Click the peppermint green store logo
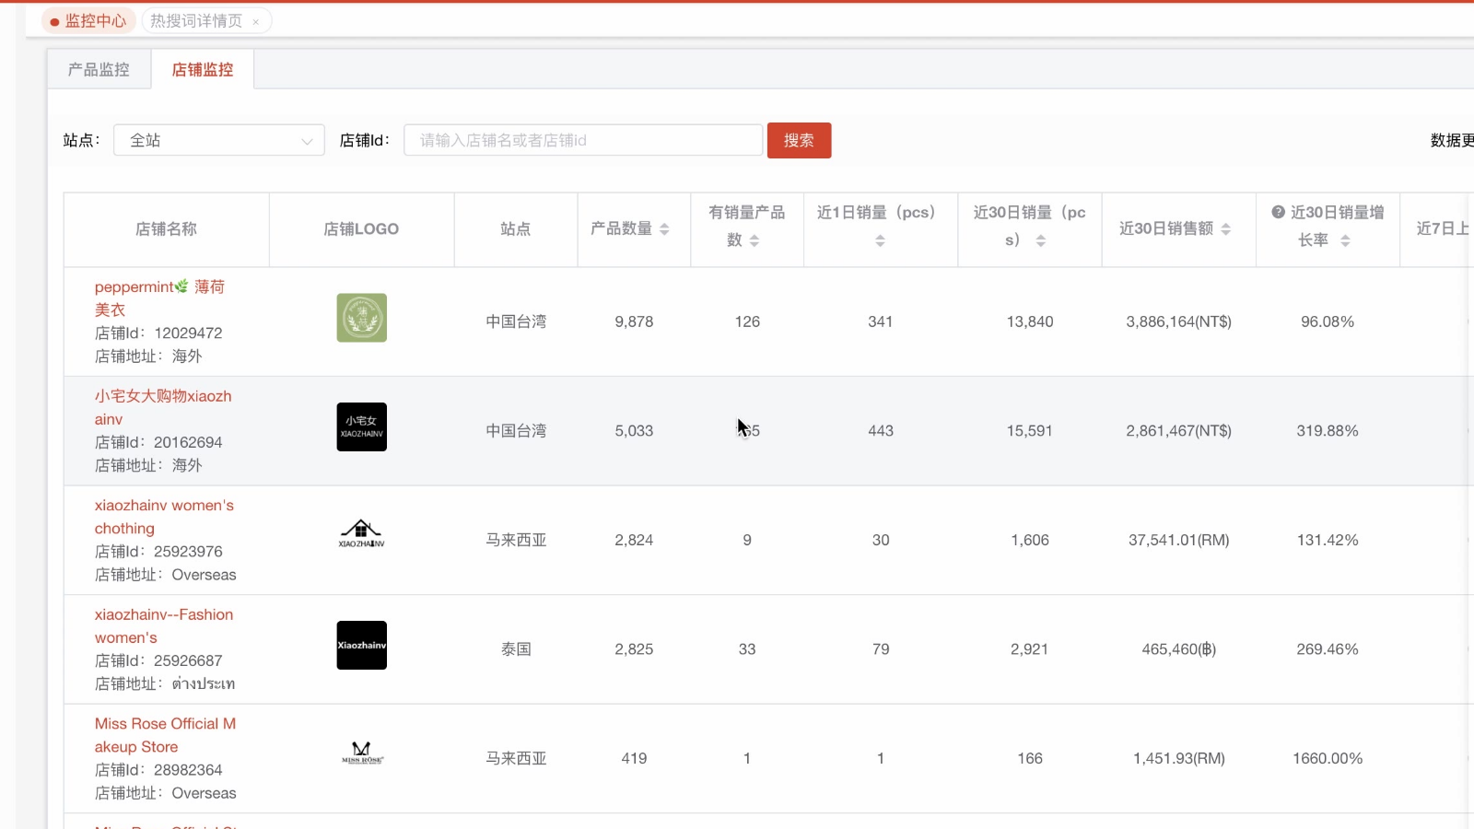 tap(361, 318)
